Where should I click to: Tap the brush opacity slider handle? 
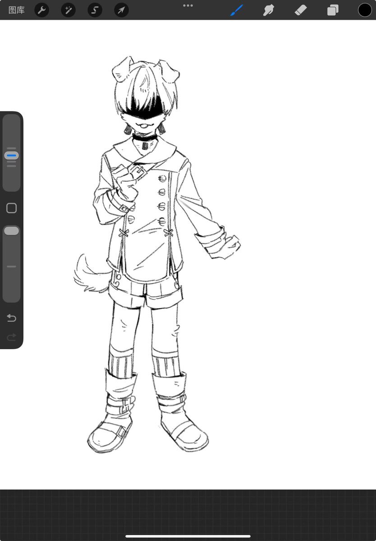tap(12, 231)
